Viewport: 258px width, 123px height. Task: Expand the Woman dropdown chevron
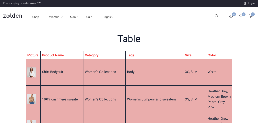[x=62, y=17]
